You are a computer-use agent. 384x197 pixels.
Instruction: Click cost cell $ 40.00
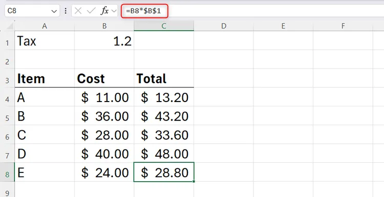click(104, 153)
